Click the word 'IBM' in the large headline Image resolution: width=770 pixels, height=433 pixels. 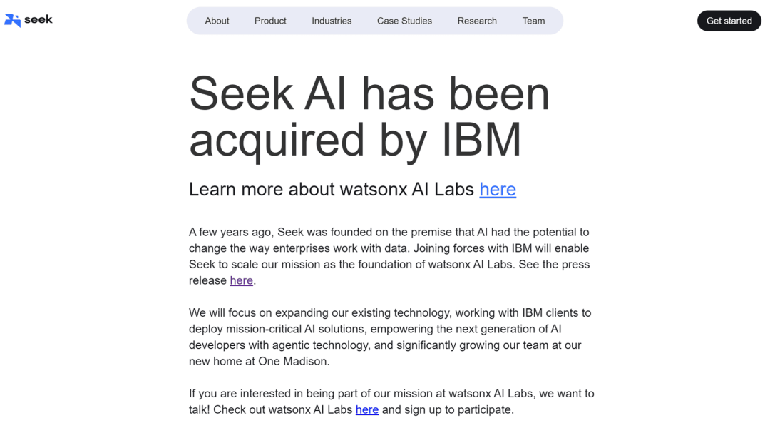tap(481, 140)
